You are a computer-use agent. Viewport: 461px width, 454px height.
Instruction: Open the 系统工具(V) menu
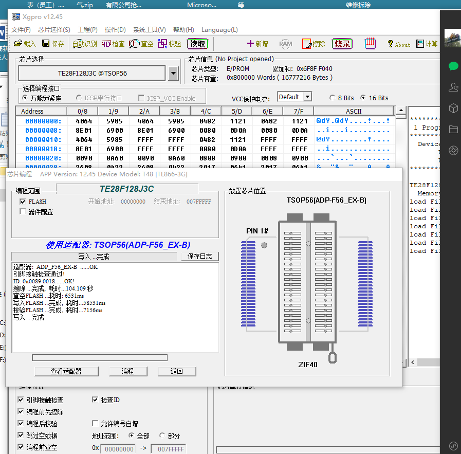click(149, 30)
